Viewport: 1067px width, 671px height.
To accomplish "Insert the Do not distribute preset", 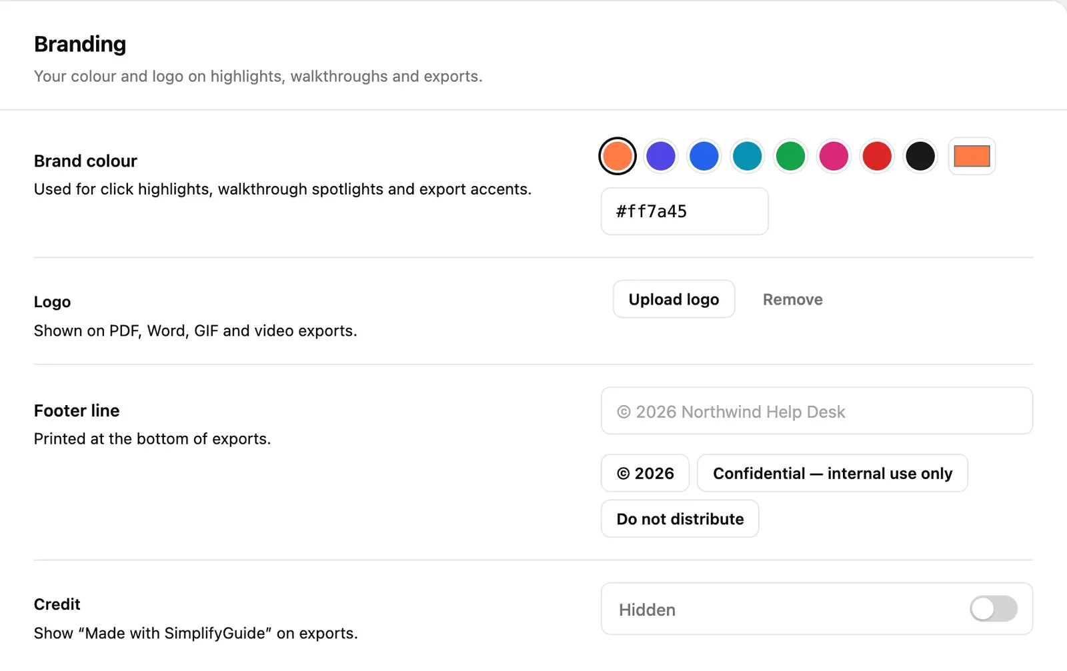I will point(680,518).
